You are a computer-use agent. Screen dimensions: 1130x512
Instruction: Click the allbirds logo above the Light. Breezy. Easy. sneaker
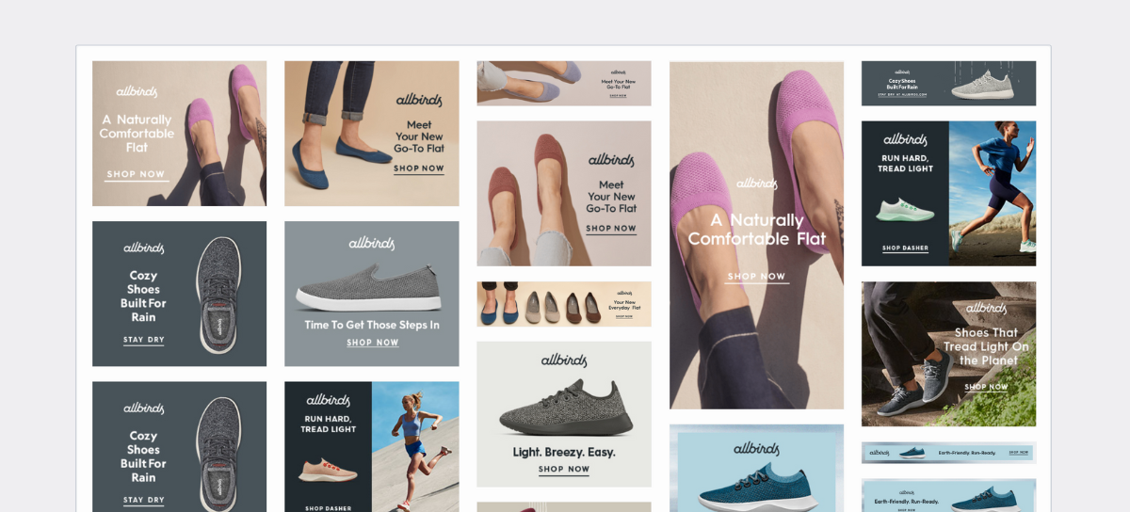tap(564, 360)
